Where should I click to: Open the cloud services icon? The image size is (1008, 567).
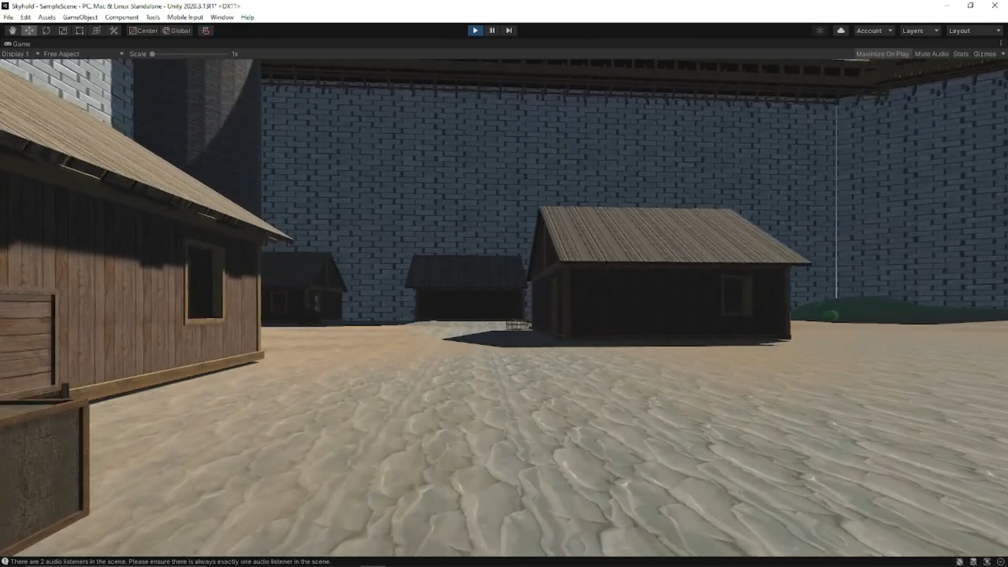tap(841, 30)
